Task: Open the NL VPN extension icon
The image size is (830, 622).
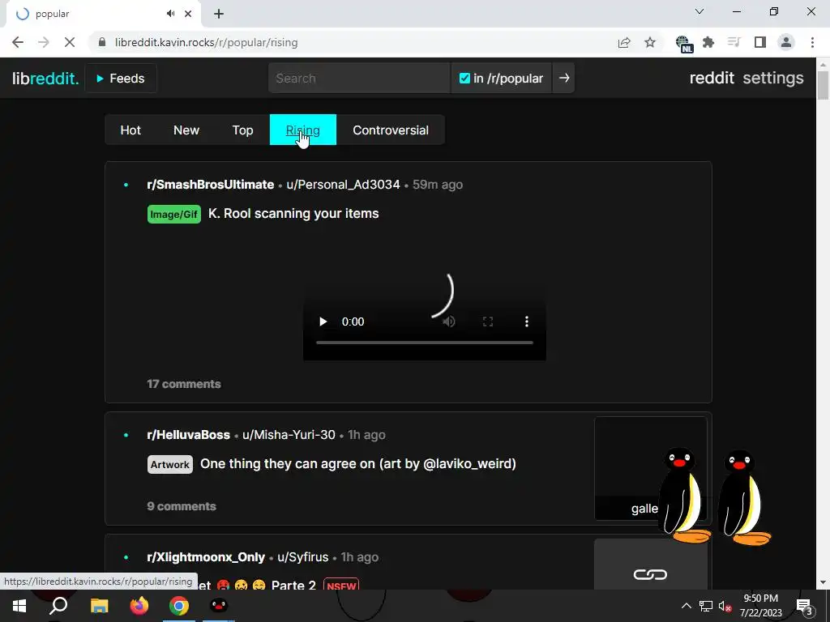Action: click(x=684, y=44)
